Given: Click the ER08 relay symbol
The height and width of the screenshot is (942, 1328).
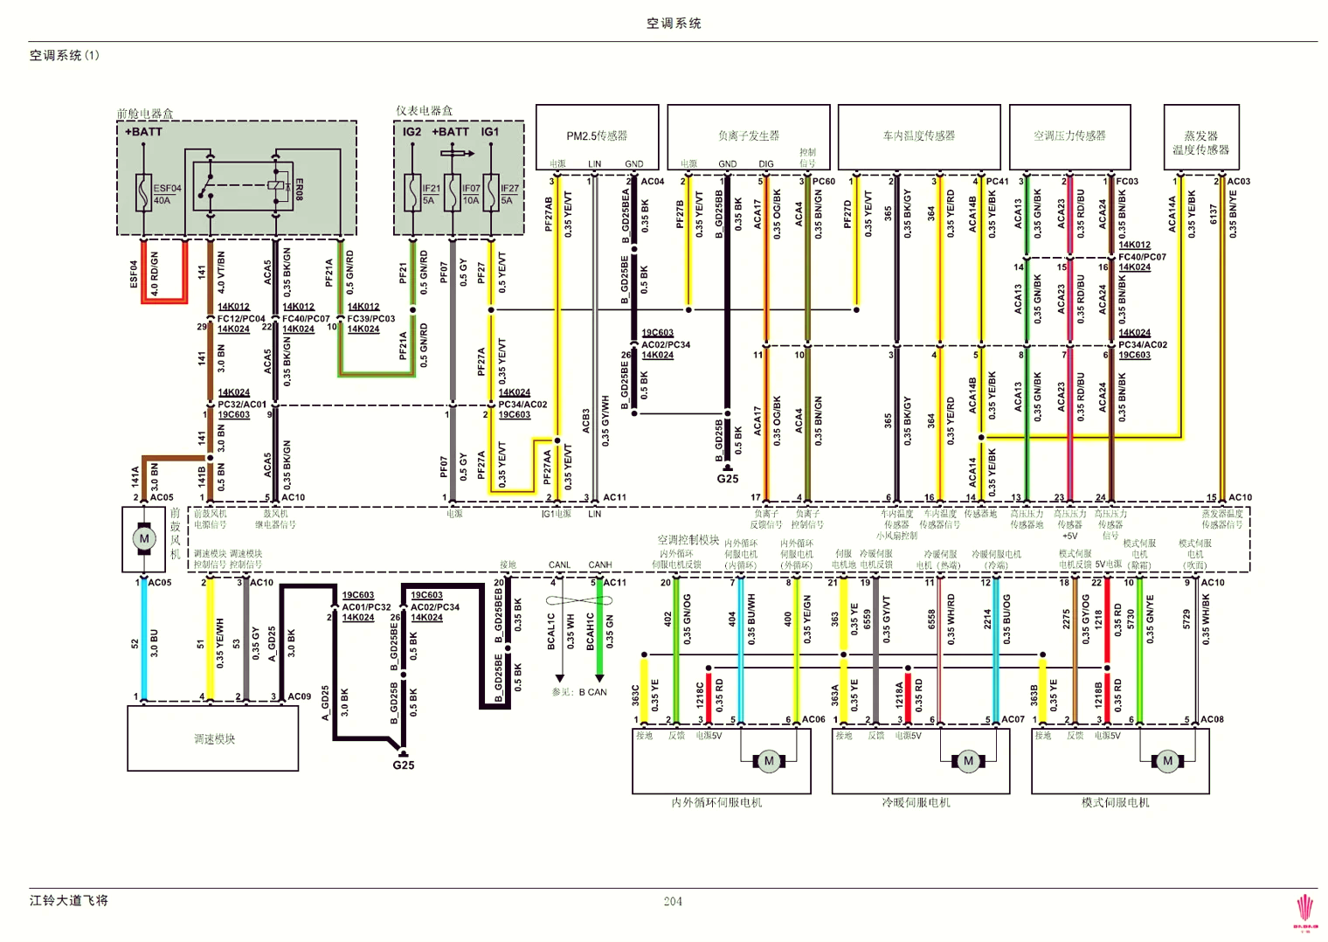Looking at the screenshot, I should point(243,185).
